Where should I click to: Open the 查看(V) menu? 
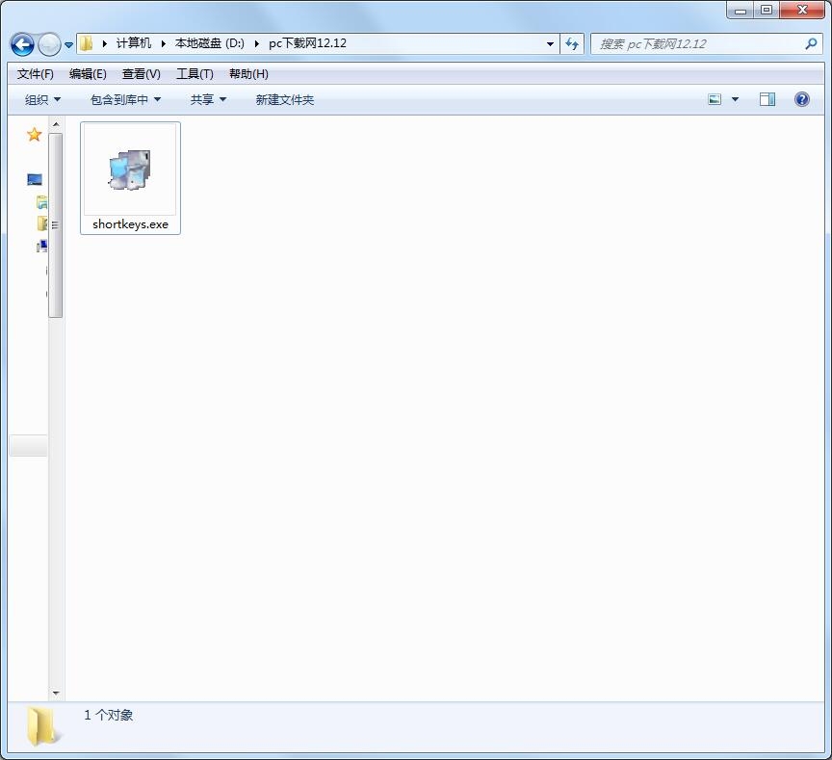(142, 74)
